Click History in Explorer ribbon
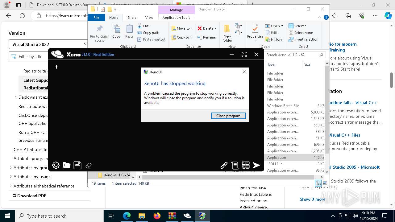 click(x=274, y=39)
